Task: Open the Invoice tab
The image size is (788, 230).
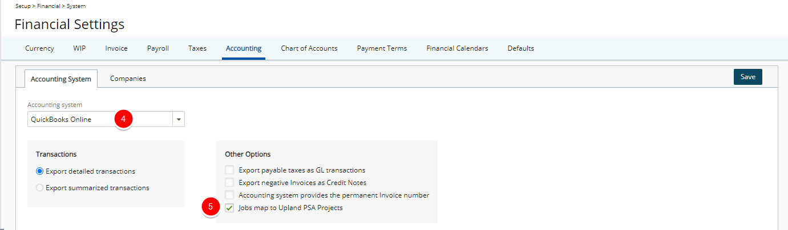Action: (x=116, y=48)
